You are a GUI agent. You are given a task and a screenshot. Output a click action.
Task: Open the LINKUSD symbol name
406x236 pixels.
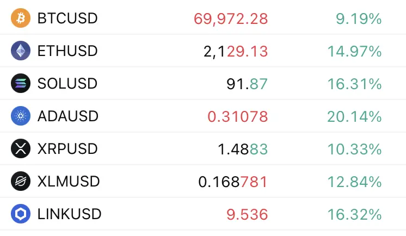[70, 214]
